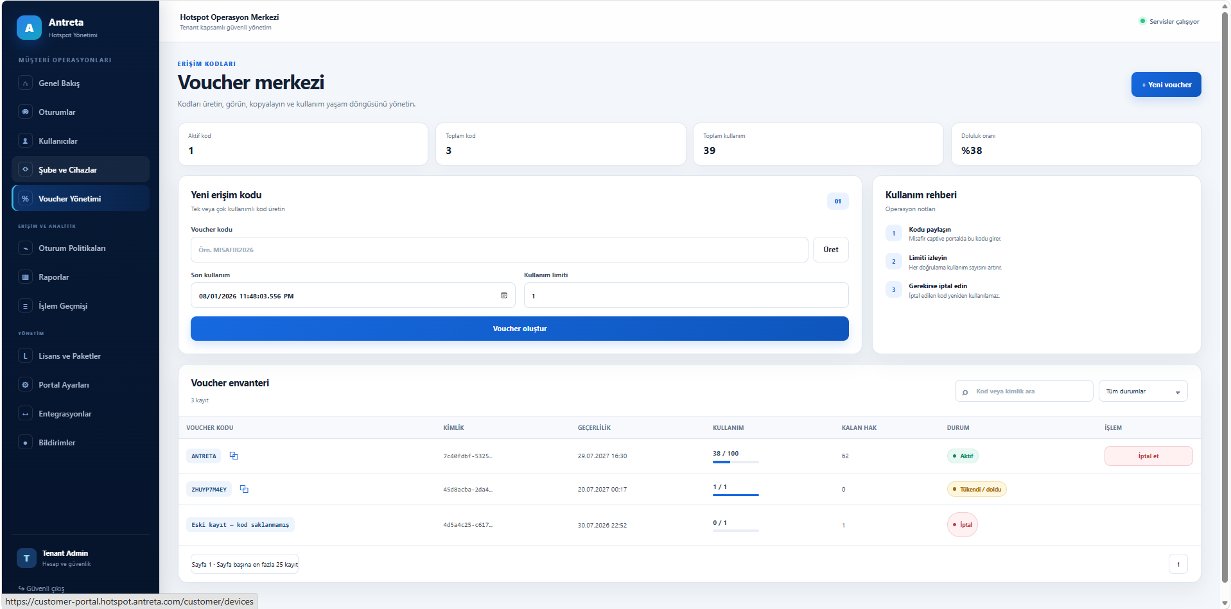
Task: Click the Son kullanım date field
Action: coord(353,295)
